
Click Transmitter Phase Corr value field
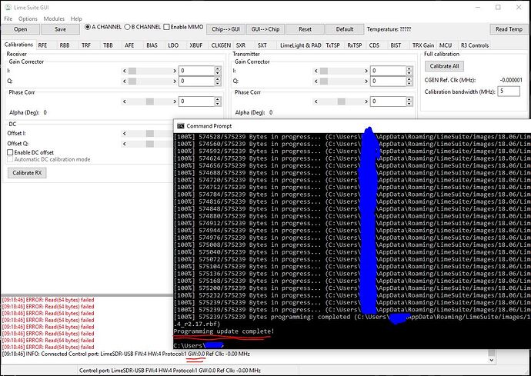(388, 101)
